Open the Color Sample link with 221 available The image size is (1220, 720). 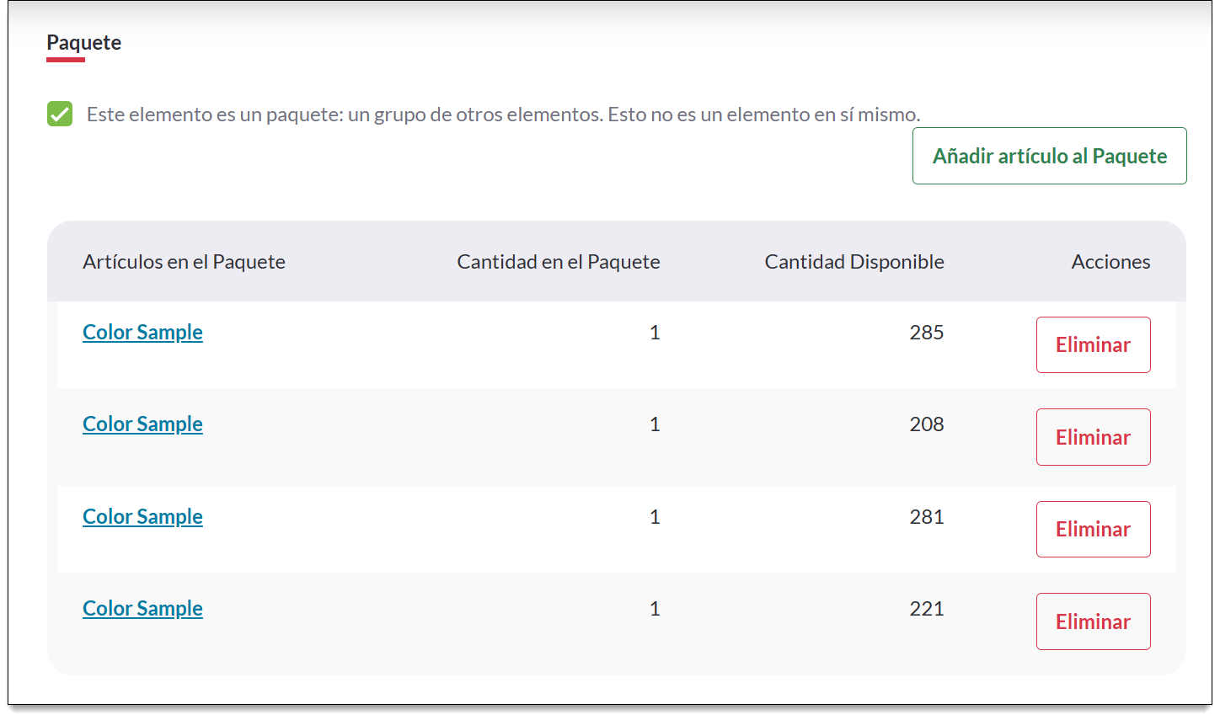pos(142,609)
